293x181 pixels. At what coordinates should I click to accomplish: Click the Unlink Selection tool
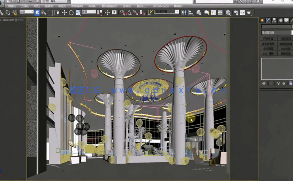click(x=8, y=12)
